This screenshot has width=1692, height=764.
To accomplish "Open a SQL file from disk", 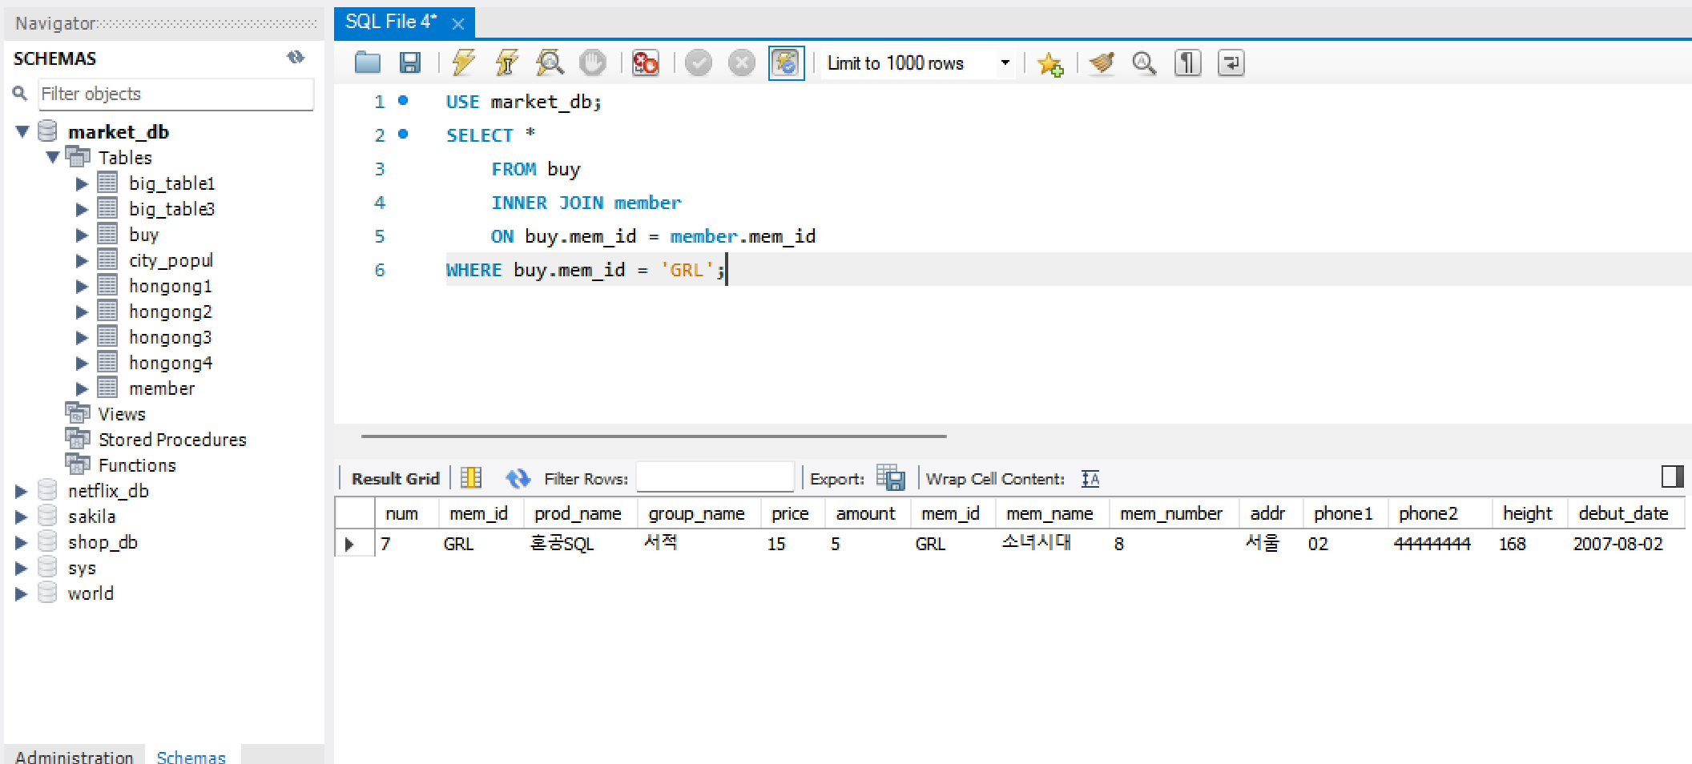I will point(367,62).
